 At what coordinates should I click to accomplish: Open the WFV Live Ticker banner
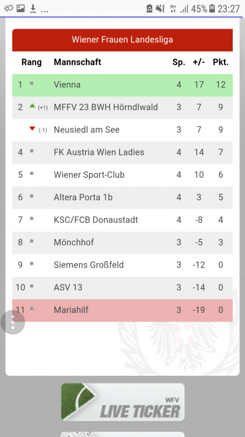click(123, 401)
